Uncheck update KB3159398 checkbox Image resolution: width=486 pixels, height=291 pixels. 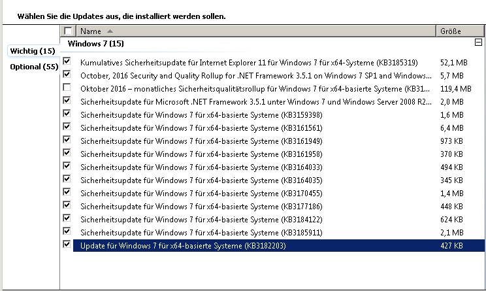pos(67,114)
